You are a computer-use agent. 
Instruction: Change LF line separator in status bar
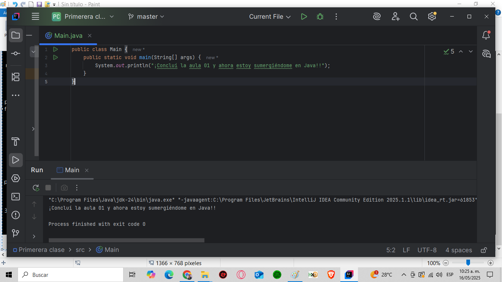(406, 250)
